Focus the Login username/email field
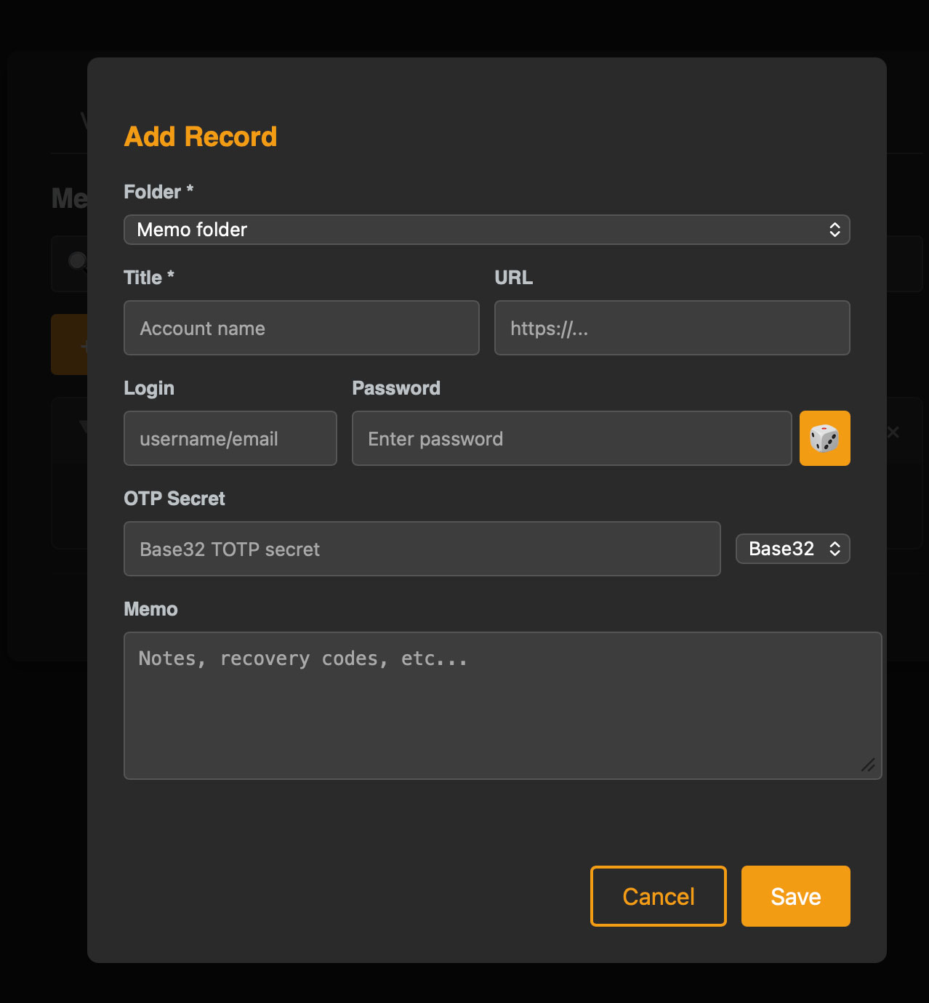Image resolution: width=929 pixels, height=1003 pixels. point(230,438)
